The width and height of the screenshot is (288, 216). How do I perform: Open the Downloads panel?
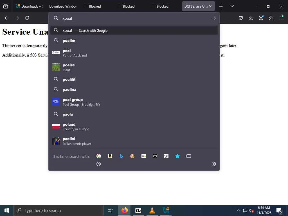(x=251, y=18)
